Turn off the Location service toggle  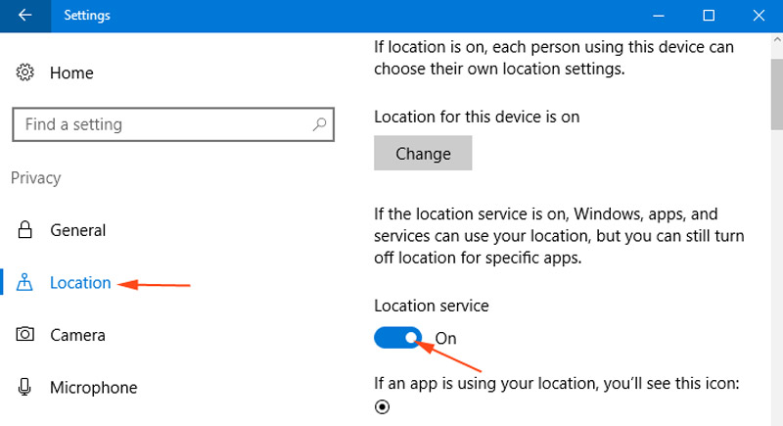(398, 338)
